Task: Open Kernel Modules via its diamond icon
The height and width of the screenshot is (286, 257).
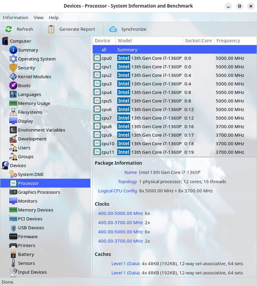Action: coord(13,77)
